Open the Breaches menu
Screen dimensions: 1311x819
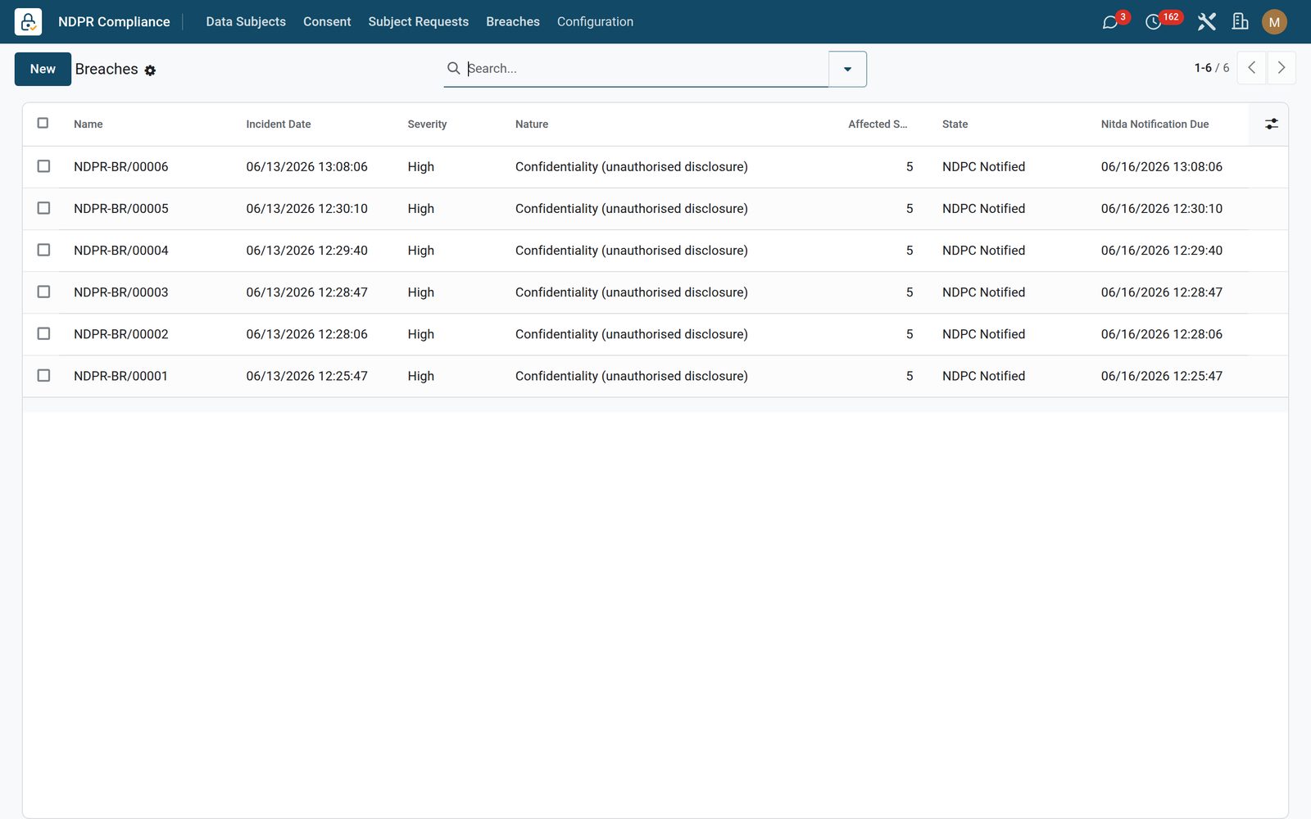[x=513, y=22]
